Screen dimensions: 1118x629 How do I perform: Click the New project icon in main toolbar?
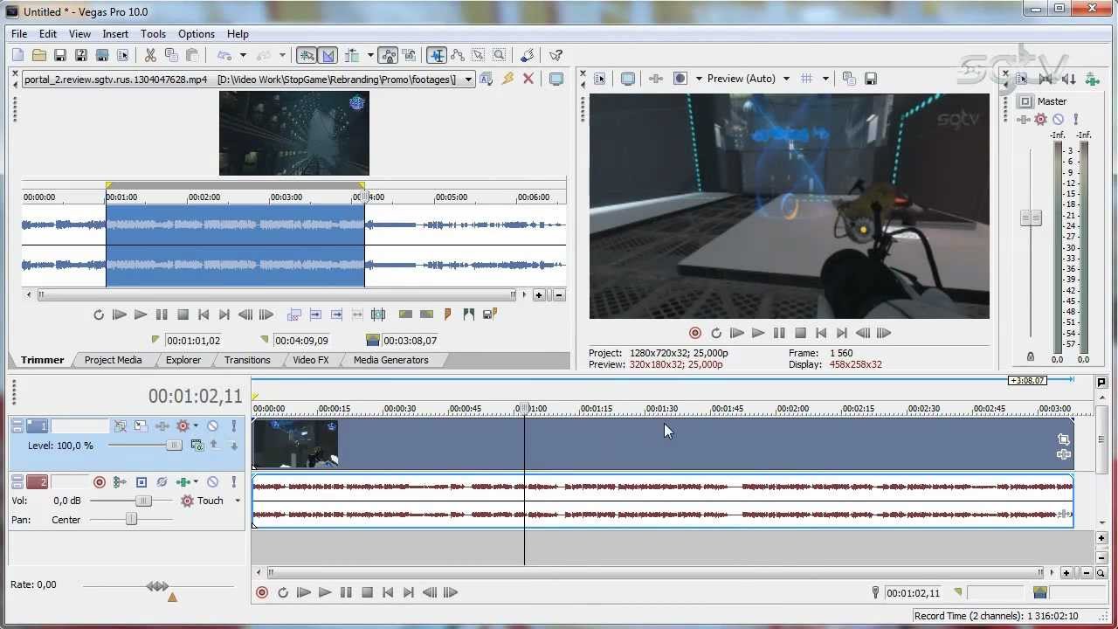18,55
